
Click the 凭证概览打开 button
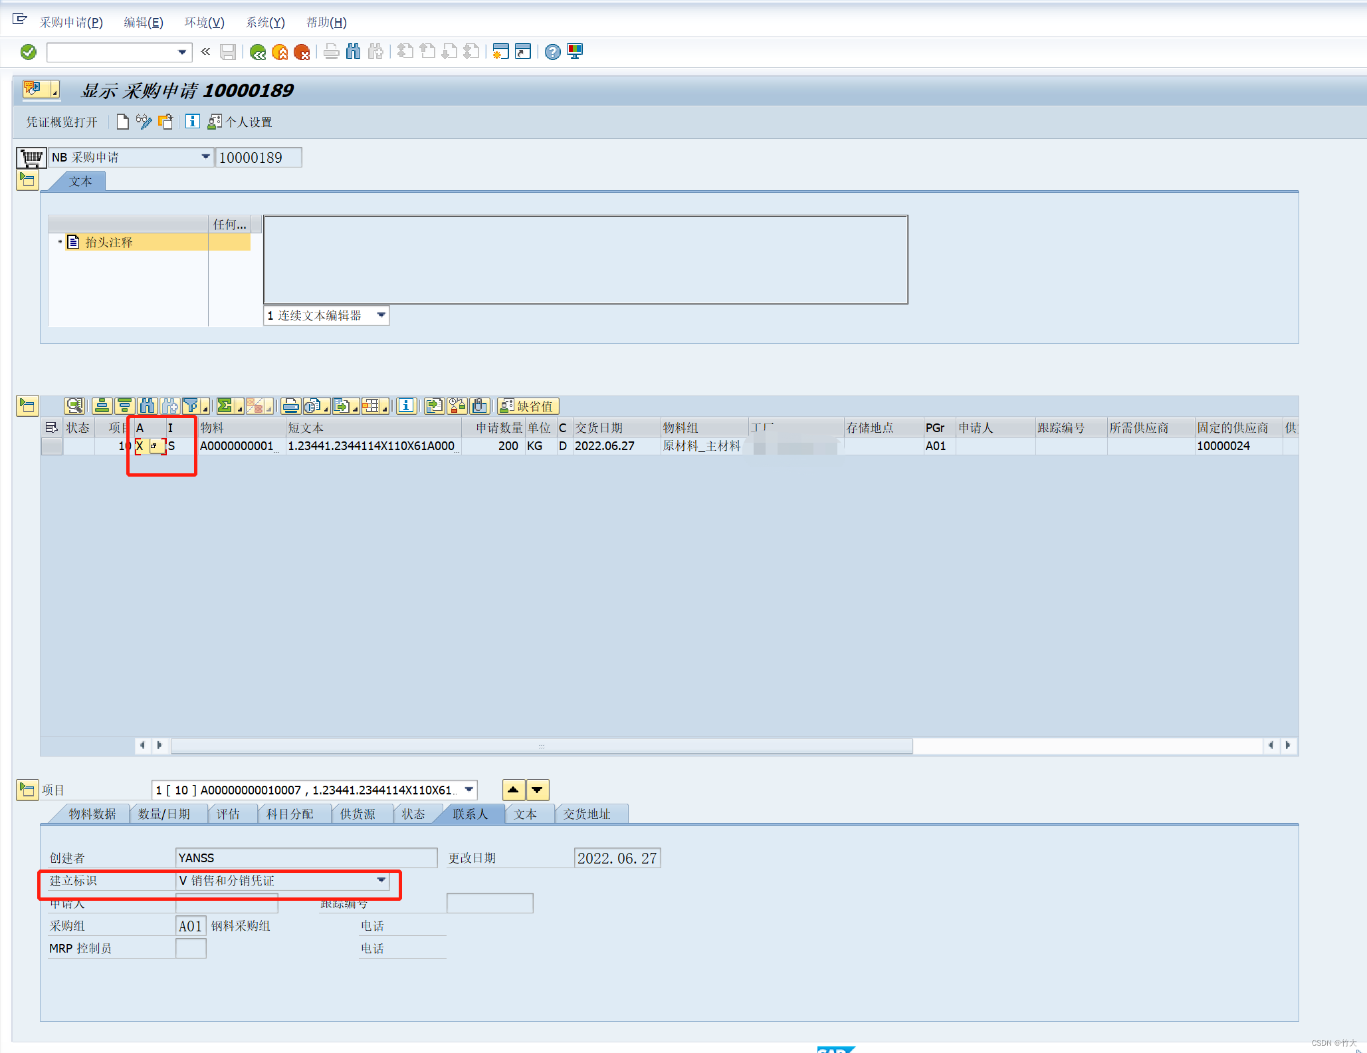coord(60,122)
